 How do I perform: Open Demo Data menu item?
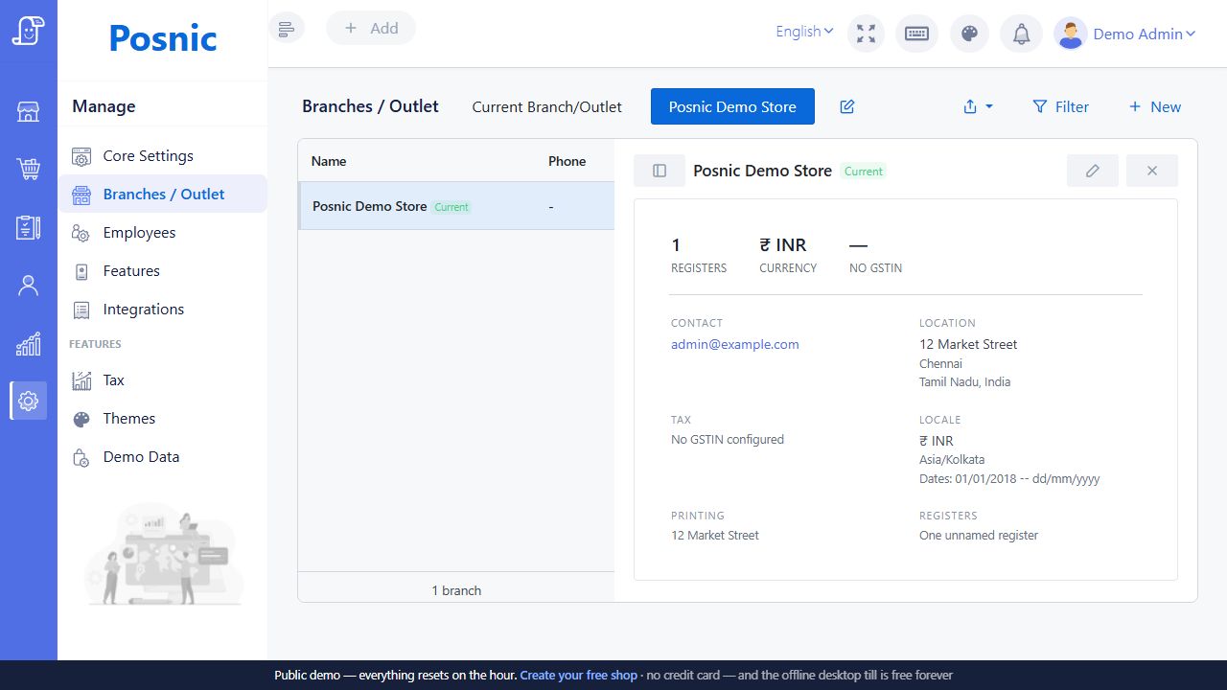[x=162, y=456]
